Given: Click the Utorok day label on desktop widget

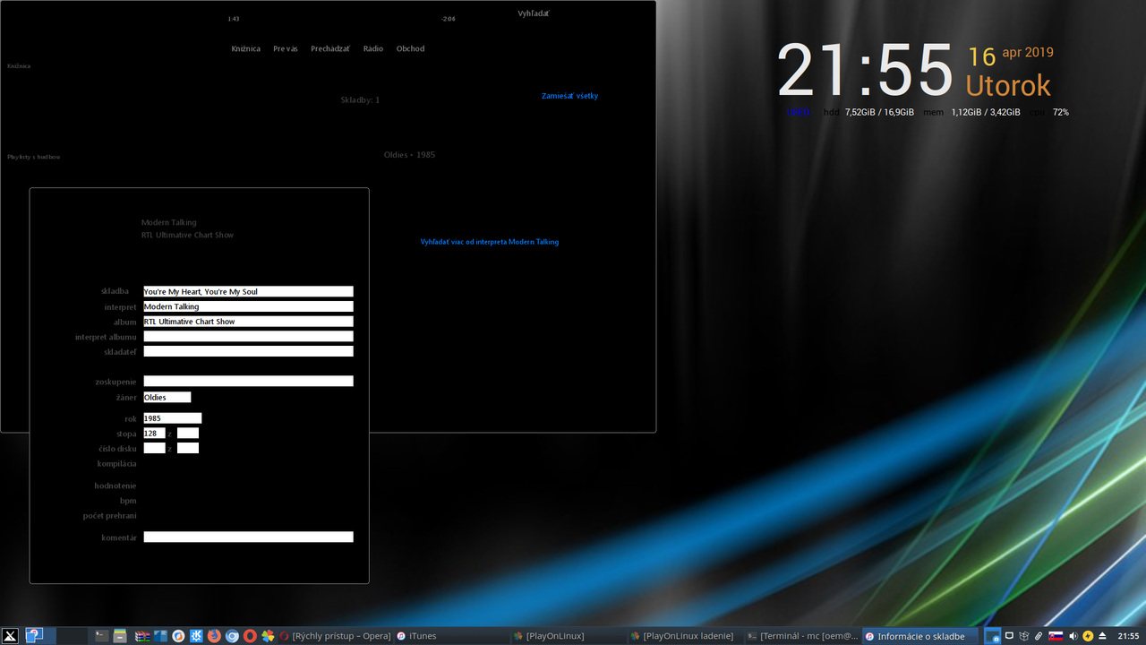Looking at the screenshot, I should (1008, 86).
